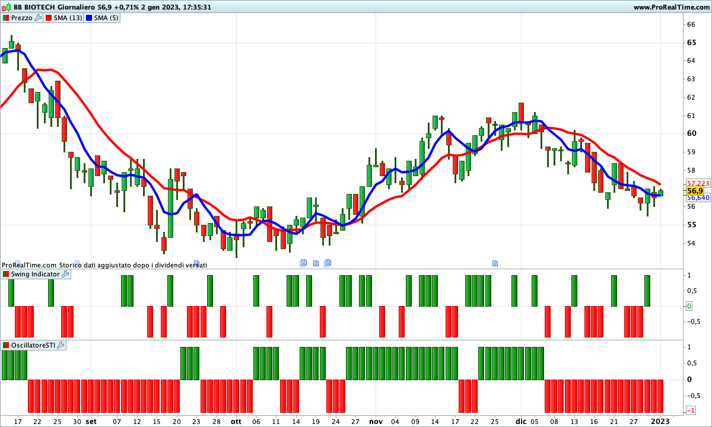Click the red 57,223 SMA value label
The image size is (712, 427).
click(698, 183)
